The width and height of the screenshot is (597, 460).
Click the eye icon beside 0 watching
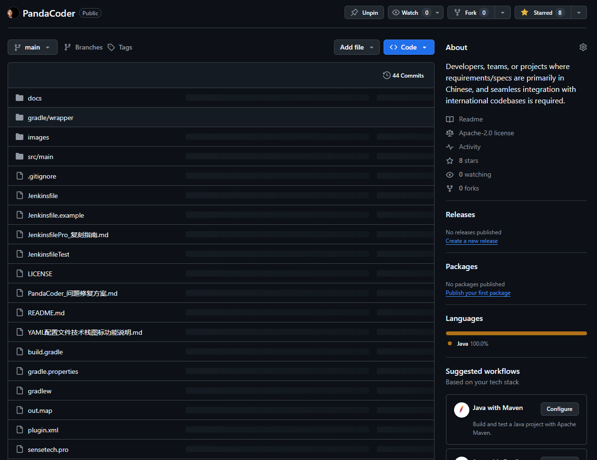pyautogui.click(x=450, y=174)
